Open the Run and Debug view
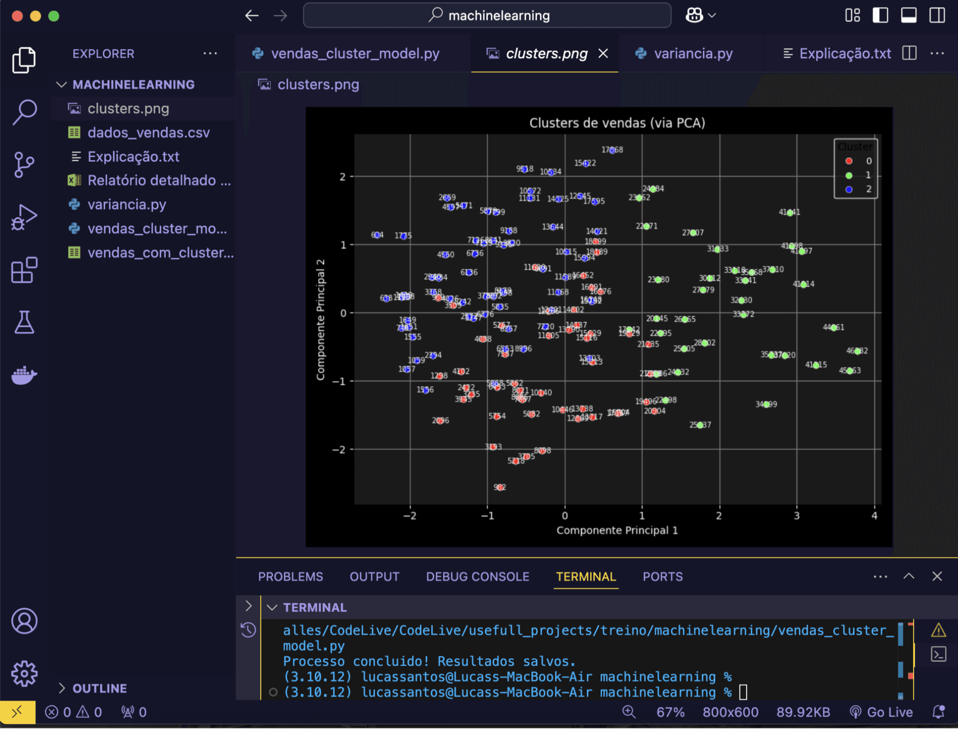The image size is (958, 729). coord(24,217)
